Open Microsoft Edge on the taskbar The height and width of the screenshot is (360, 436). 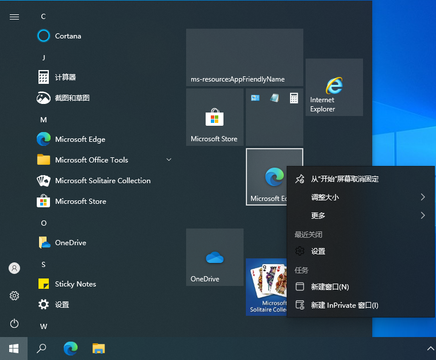click(x=71, y=349)
